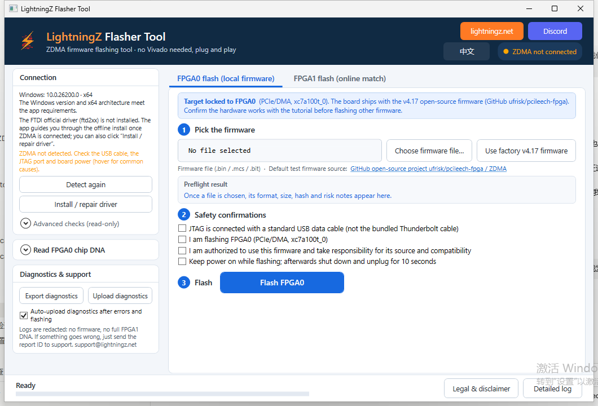598x406 pixels.
Task: Disable auto-upload diagnostics after errors
Action: coord(24,315)
